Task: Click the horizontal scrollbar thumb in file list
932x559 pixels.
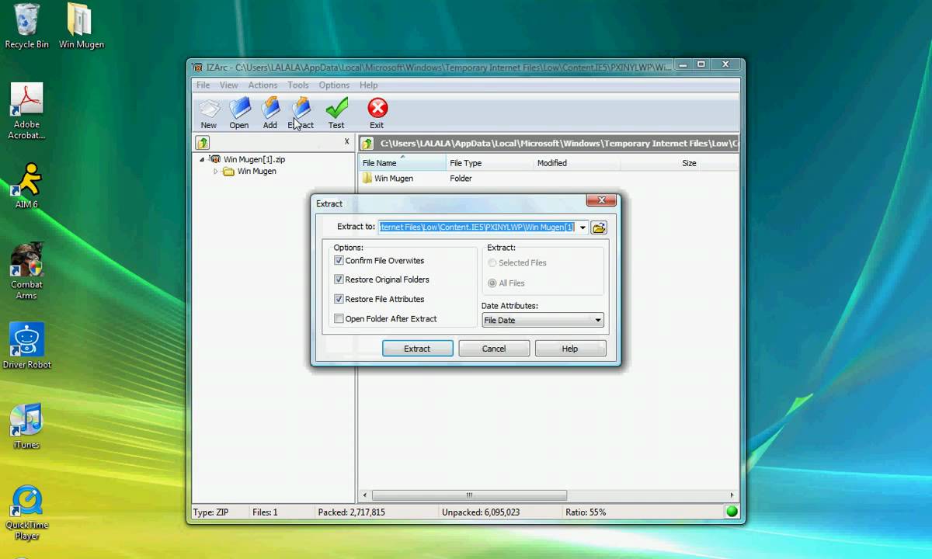Action: [469, 495]
